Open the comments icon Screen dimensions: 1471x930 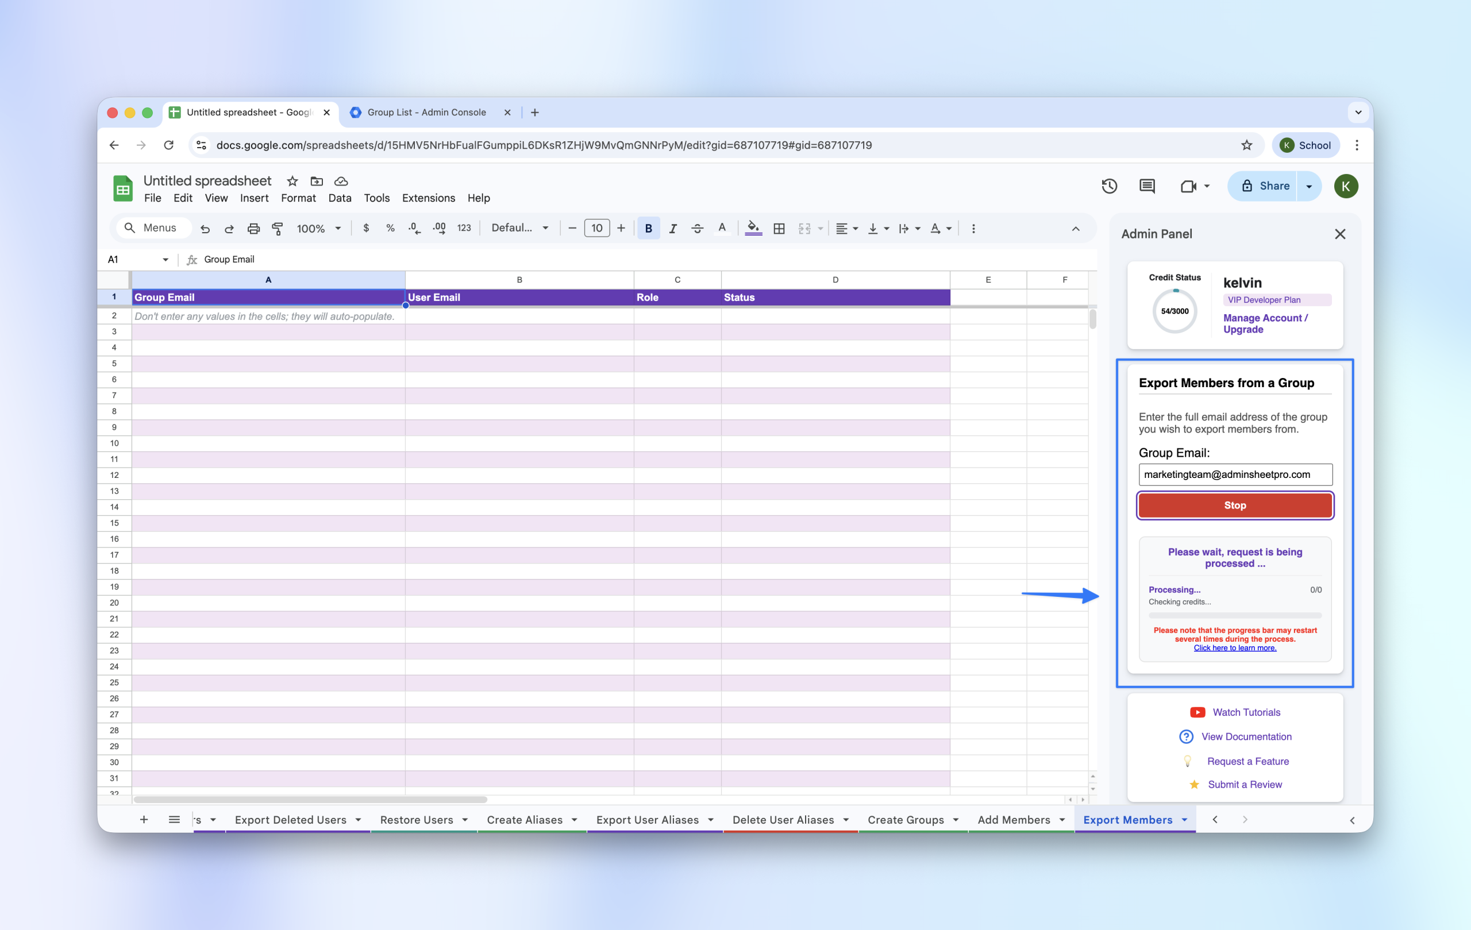(1146, 186)
